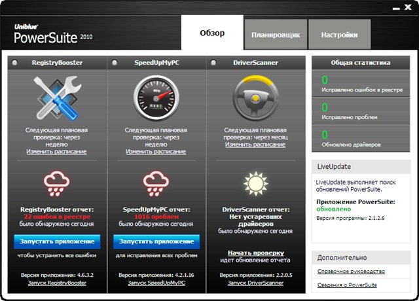The width and height of the screenshot is (419, 301).
Task: Open the Запуск RegistryBooster link
Action: tap(57, 283)
